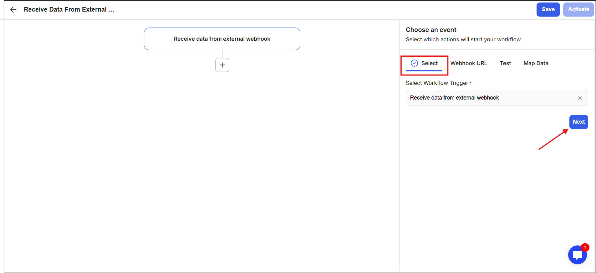Open the chat support bubble

[x=577, y=255]
